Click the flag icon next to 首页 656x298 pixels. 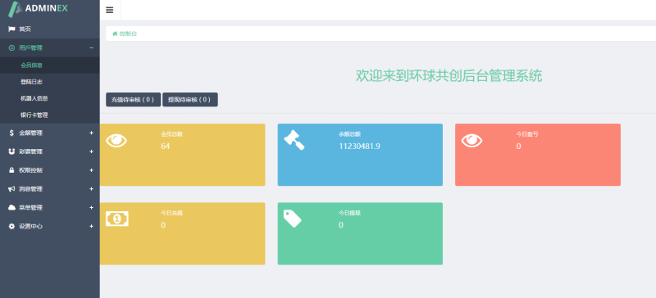[x=11, y=29]
